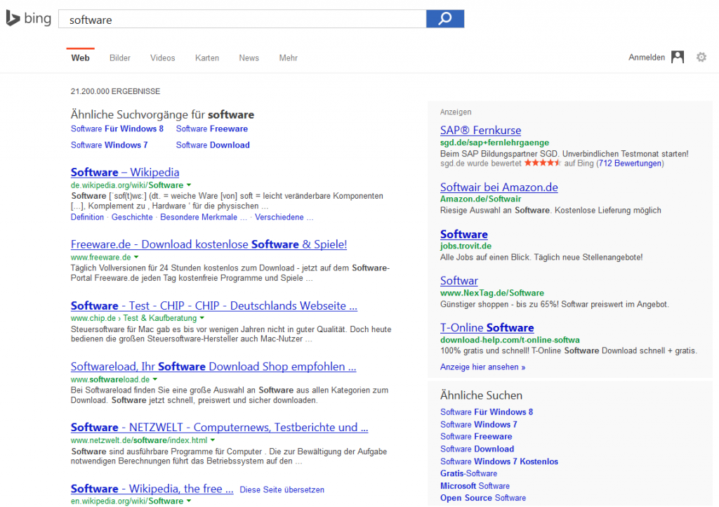
Task: Click 'Open Source Software' suggestion
Action: (483, 498)
